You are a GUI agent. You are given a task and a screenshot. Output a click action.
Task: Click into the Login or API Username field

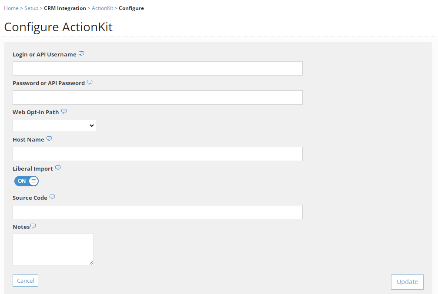tap(157, 68)
